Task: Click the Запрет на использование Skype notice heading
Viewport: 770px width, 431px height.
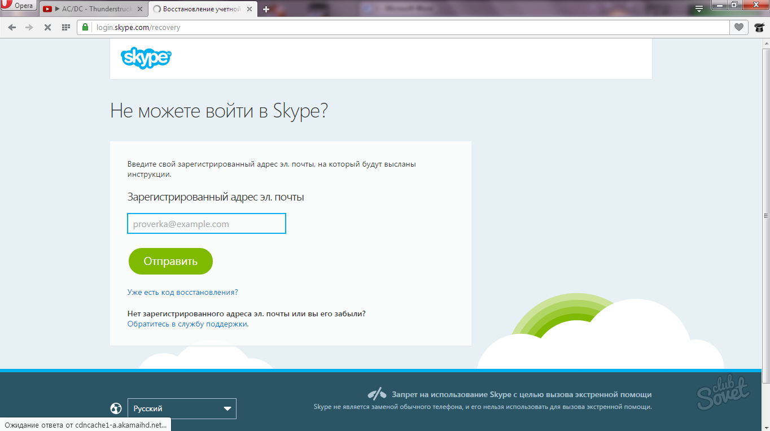Action: (522, 394)
